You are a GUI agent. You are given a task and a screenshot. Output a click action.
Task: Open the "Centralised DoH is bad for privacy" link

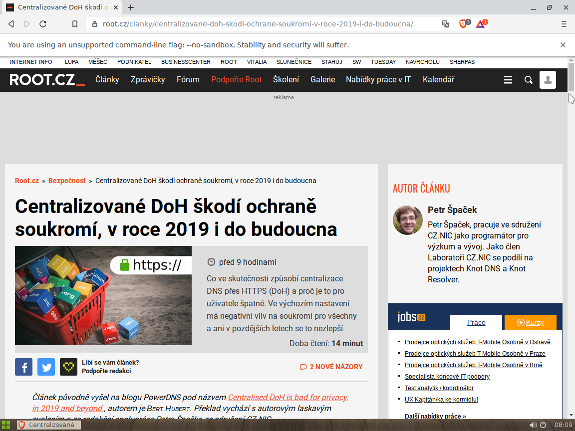coord(288,397)
